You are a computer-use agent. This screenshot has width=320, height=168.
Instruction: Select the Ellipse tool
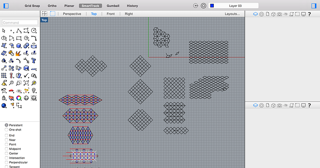coord(4,38)
